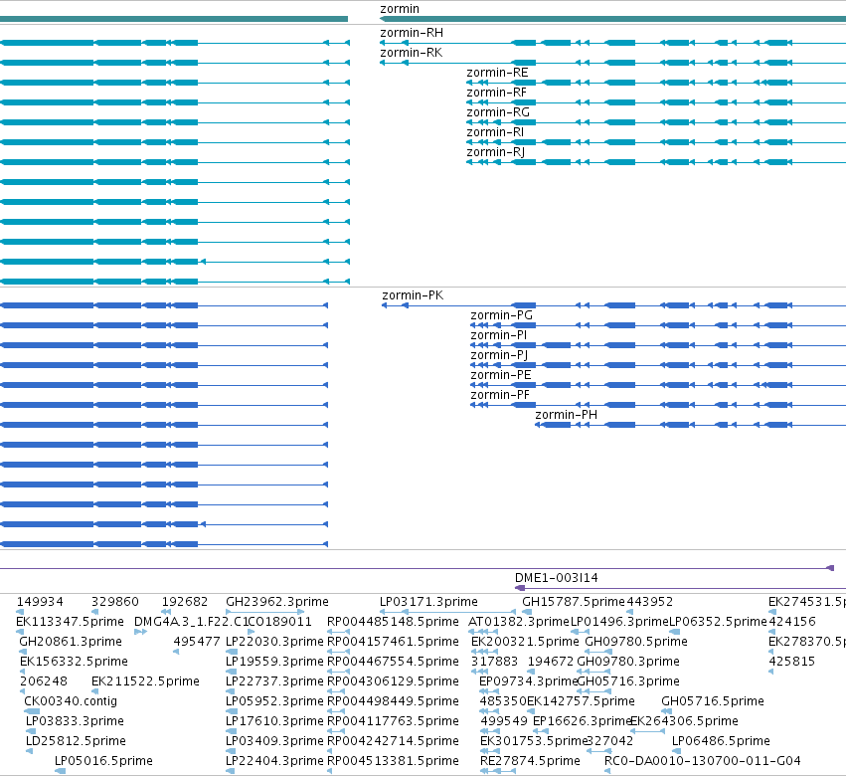
Task: Click the 485350 EST label
Action: click(503, 701)
